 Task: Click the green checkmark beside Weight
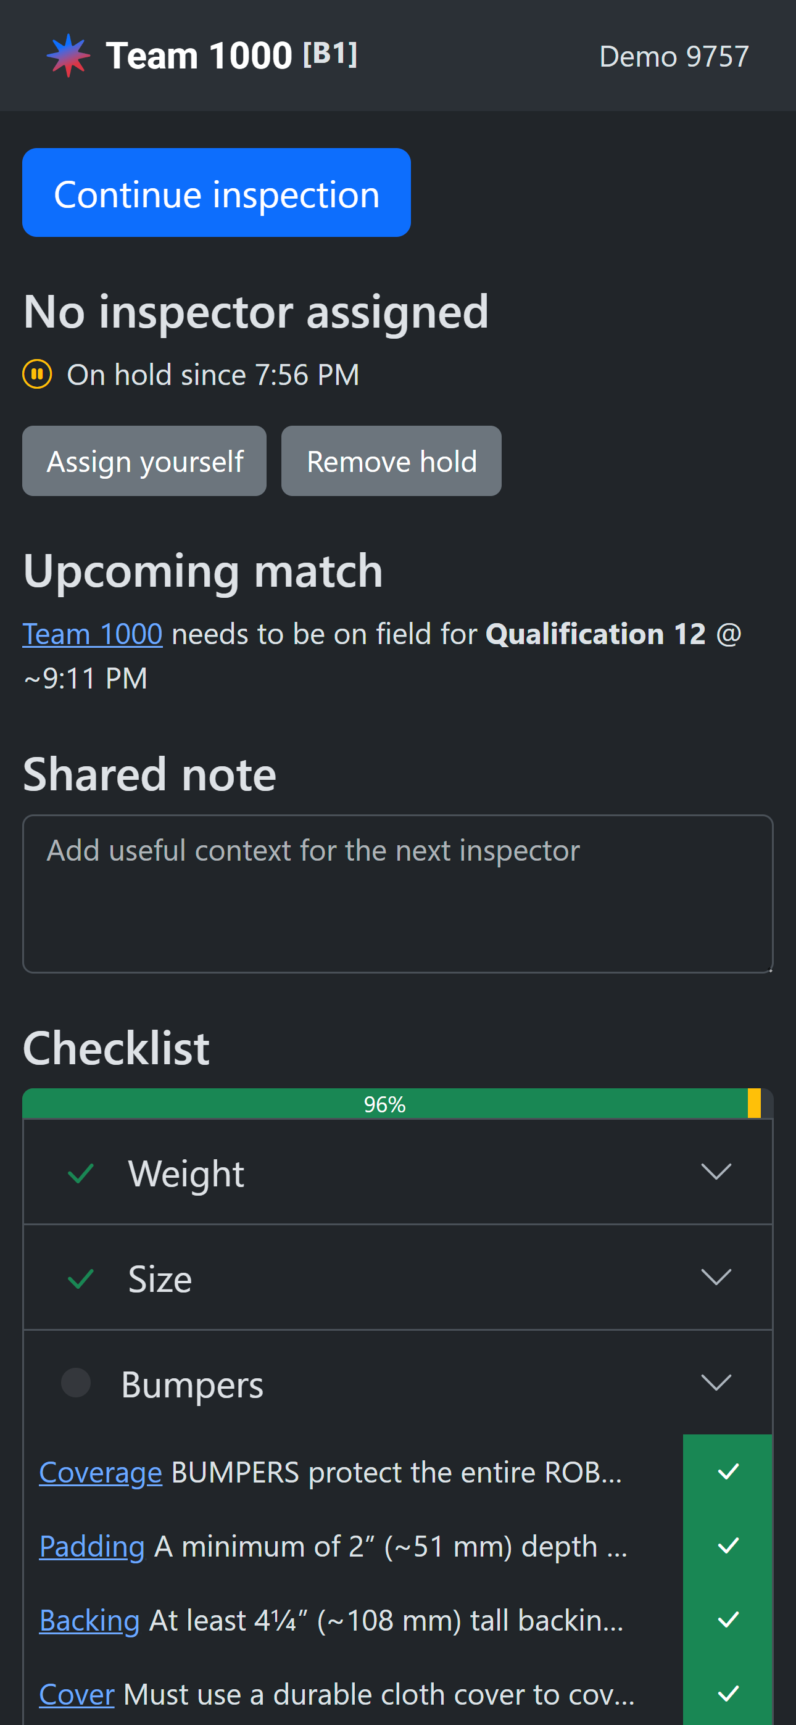(80, 1173)
